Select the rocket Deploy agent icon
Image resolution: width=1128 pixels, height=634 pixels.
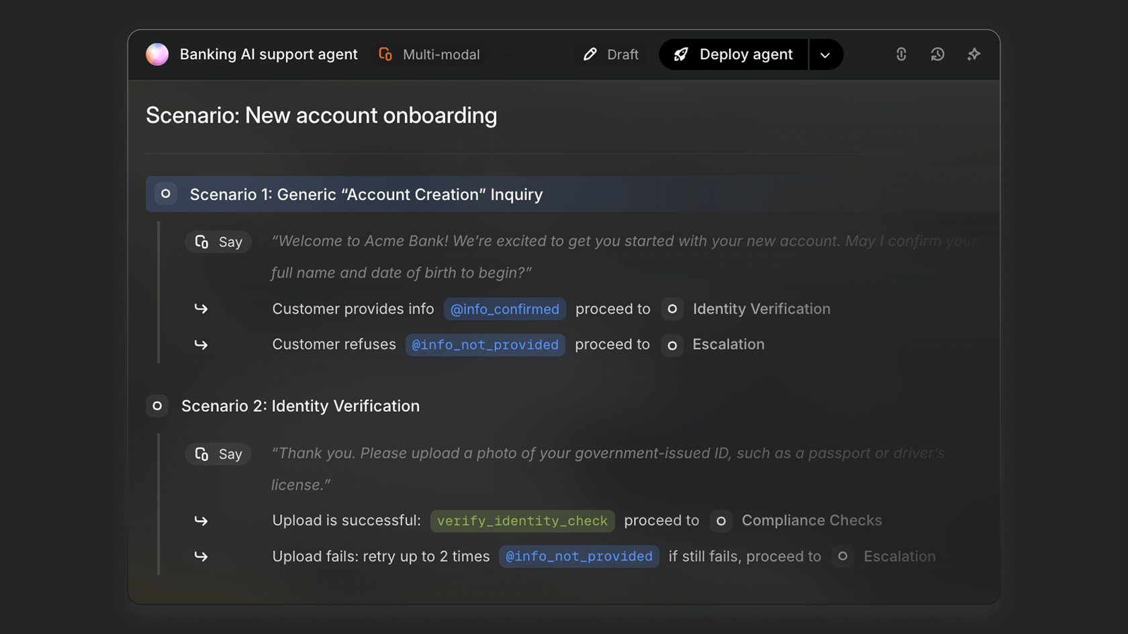pyautogui.click(x=681, y=54)
